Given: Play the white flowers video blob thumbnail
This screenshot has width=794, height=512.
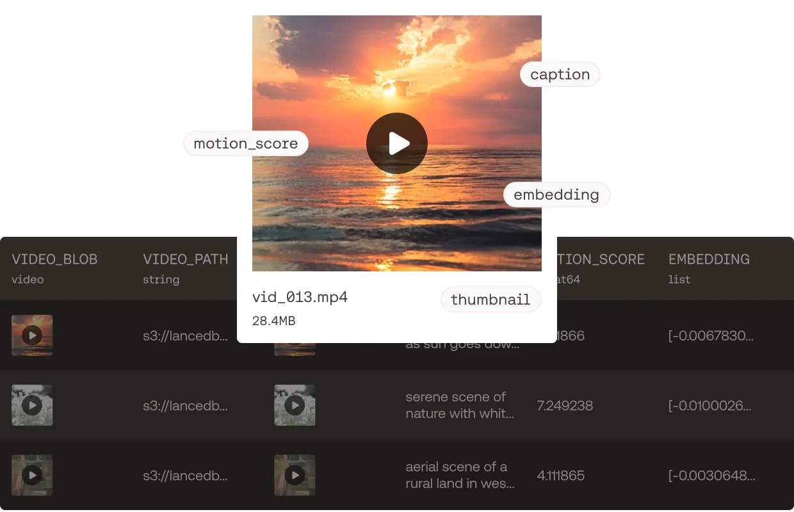Looking at the screenshot, I should [32, 405].
